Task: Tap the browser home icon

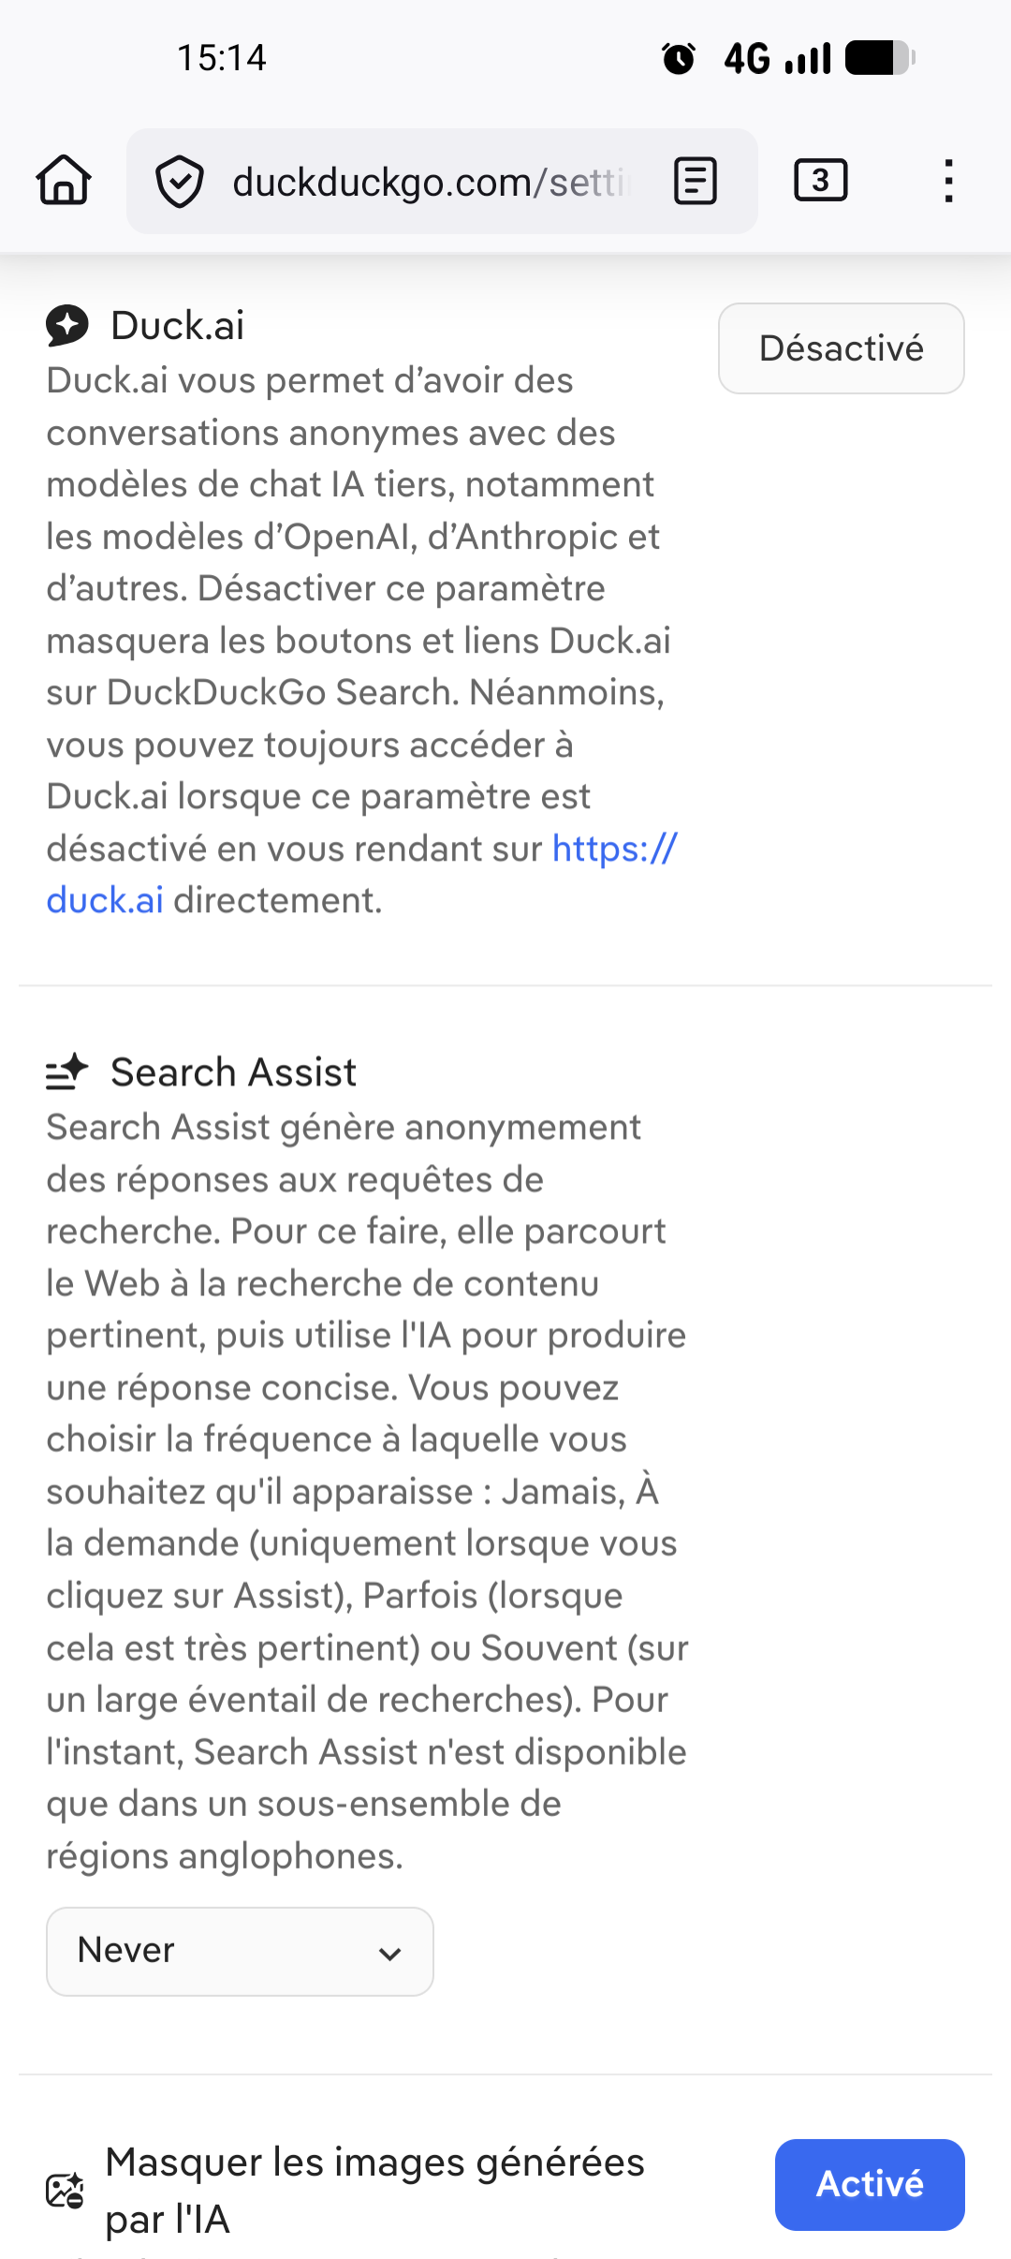Action: pos(64,180)
